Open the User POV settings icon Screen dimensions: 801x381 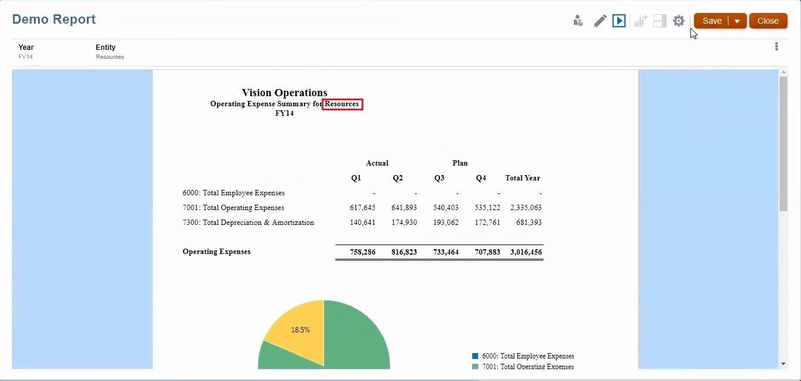(x=578, y=20)
